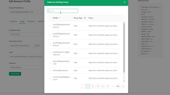The image size is (170, 95).
Task: Go to pagination page 2
Action: (93, 86)
